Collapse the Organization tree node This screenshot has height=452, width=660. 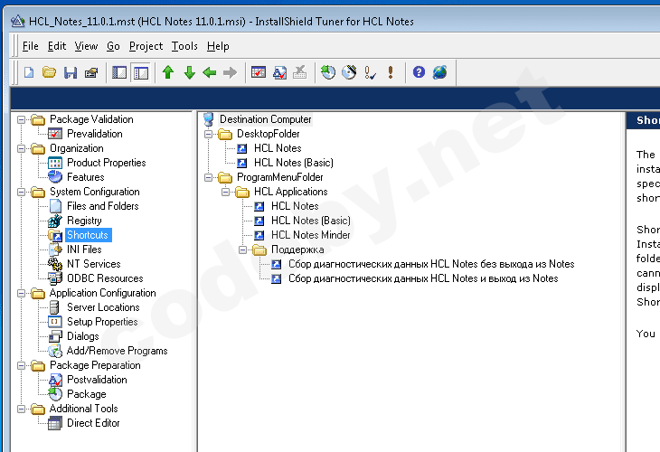click(x=21, y=148)
